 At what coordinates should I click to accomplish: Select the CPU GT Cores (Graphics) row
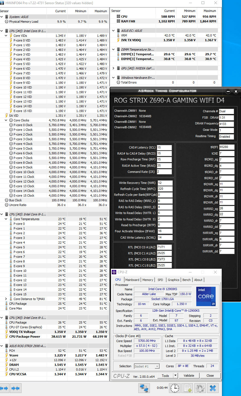(54, 327)
